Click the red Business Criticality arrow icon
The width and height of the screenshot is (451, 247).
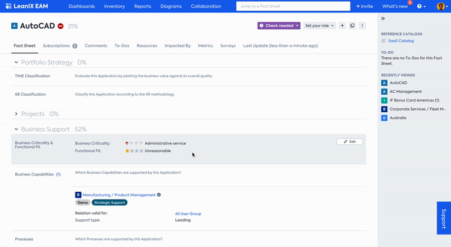(127, 143)
